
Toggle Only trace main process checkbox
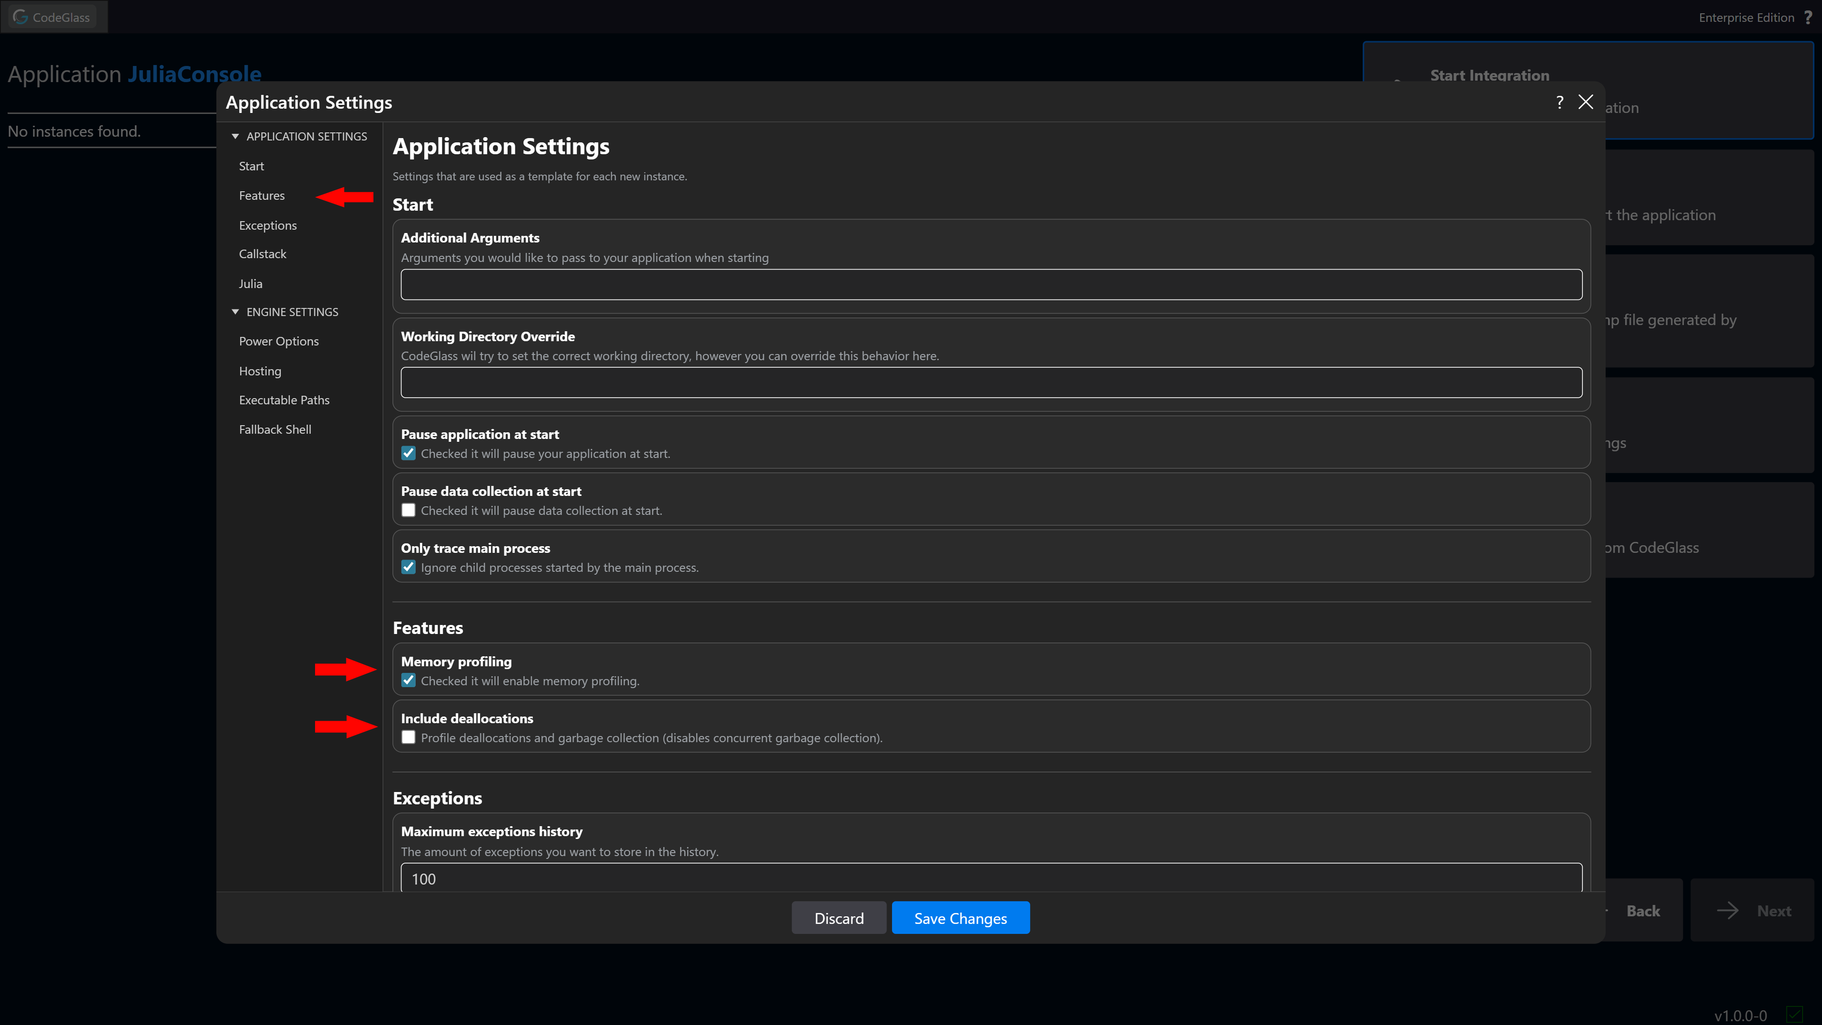(x=408, y=568)
